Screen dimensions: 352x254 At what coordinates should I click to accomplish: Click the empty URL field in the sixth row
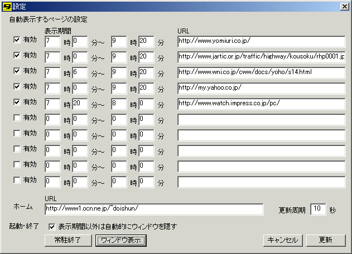point(261,119)
